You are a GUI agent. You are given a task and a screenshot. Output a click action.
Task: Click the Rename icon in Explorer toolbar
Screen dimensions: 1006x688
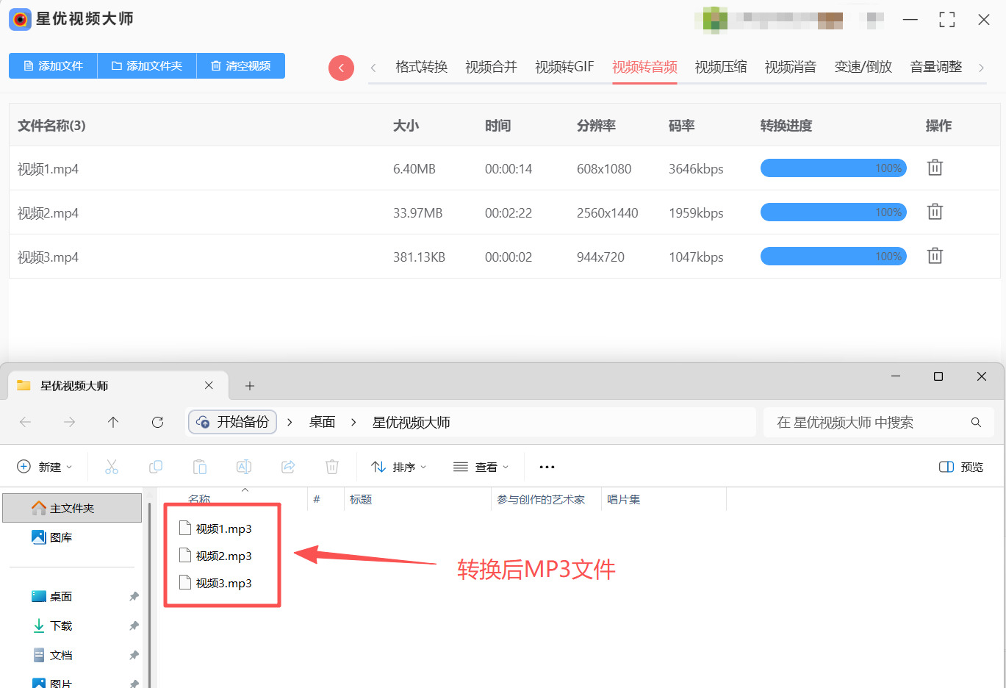tap(244, 467)
